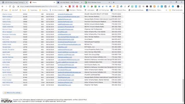Image resolution: width=185 pixels, height=104 pixels.
Task: Select text PalmerHouse Properties
Action: pos(92,42)
